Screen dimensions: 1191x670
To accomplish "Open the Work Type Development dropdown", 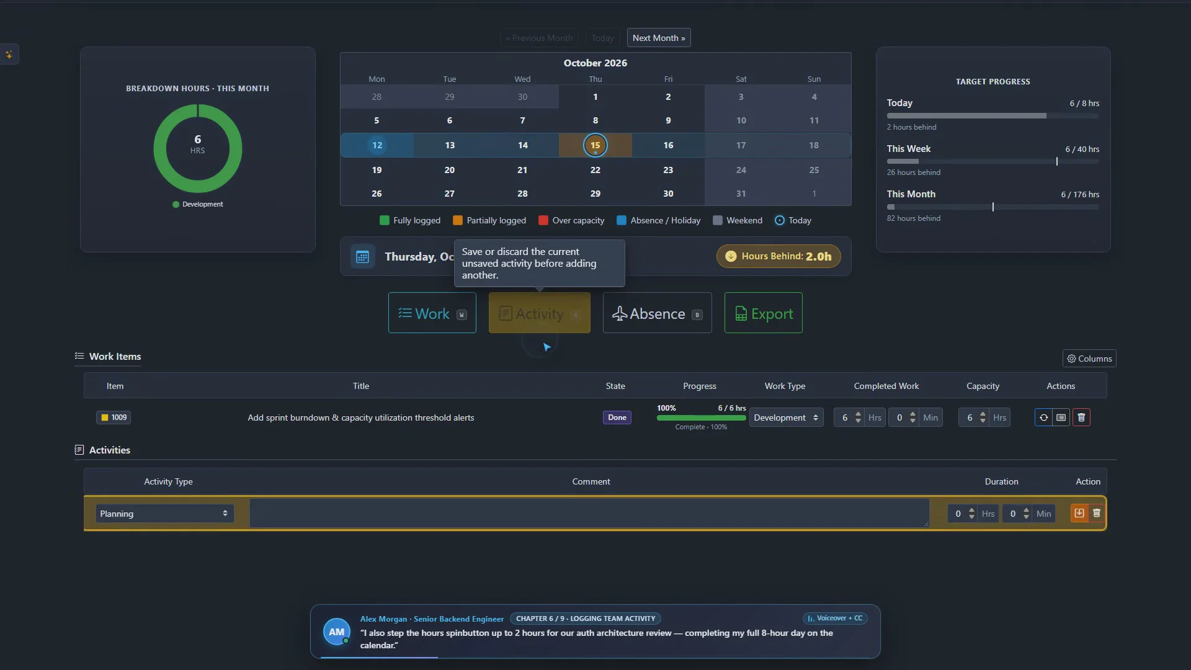I will coord(786,418).
